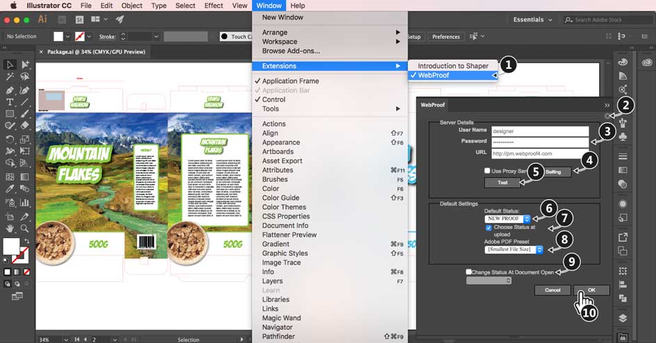This screenshot has height=343, width=656.
Task: Uncheck Choose Status at upload
Action: tap(488, 227)
